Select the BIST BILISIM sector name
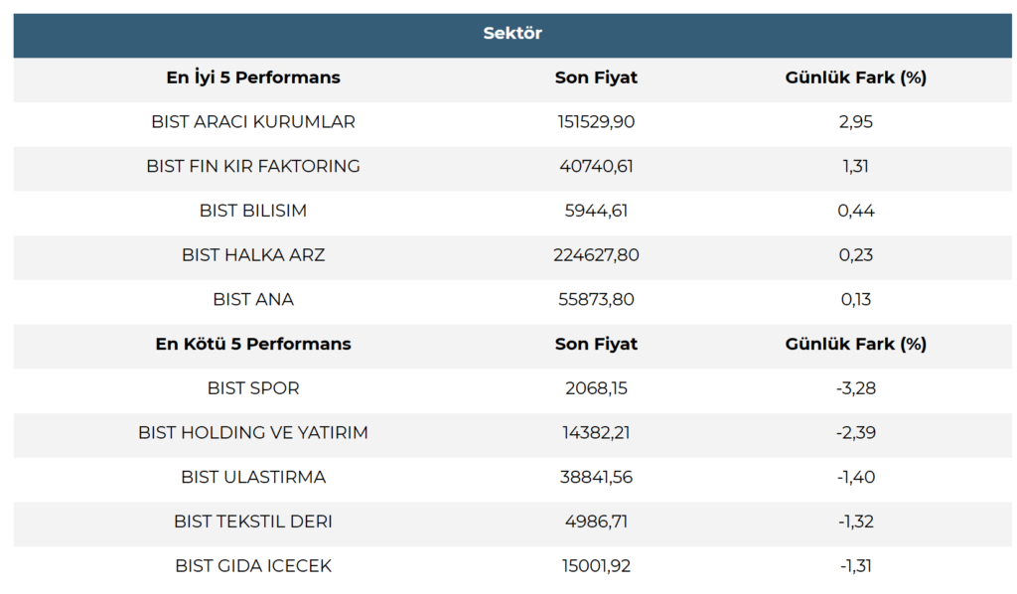The height and width of the screenshot is (594, 1017). point(253,211)
